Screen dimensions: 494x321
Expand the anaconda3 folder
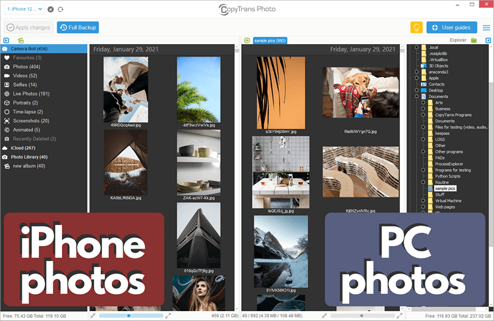click(416, 72)
